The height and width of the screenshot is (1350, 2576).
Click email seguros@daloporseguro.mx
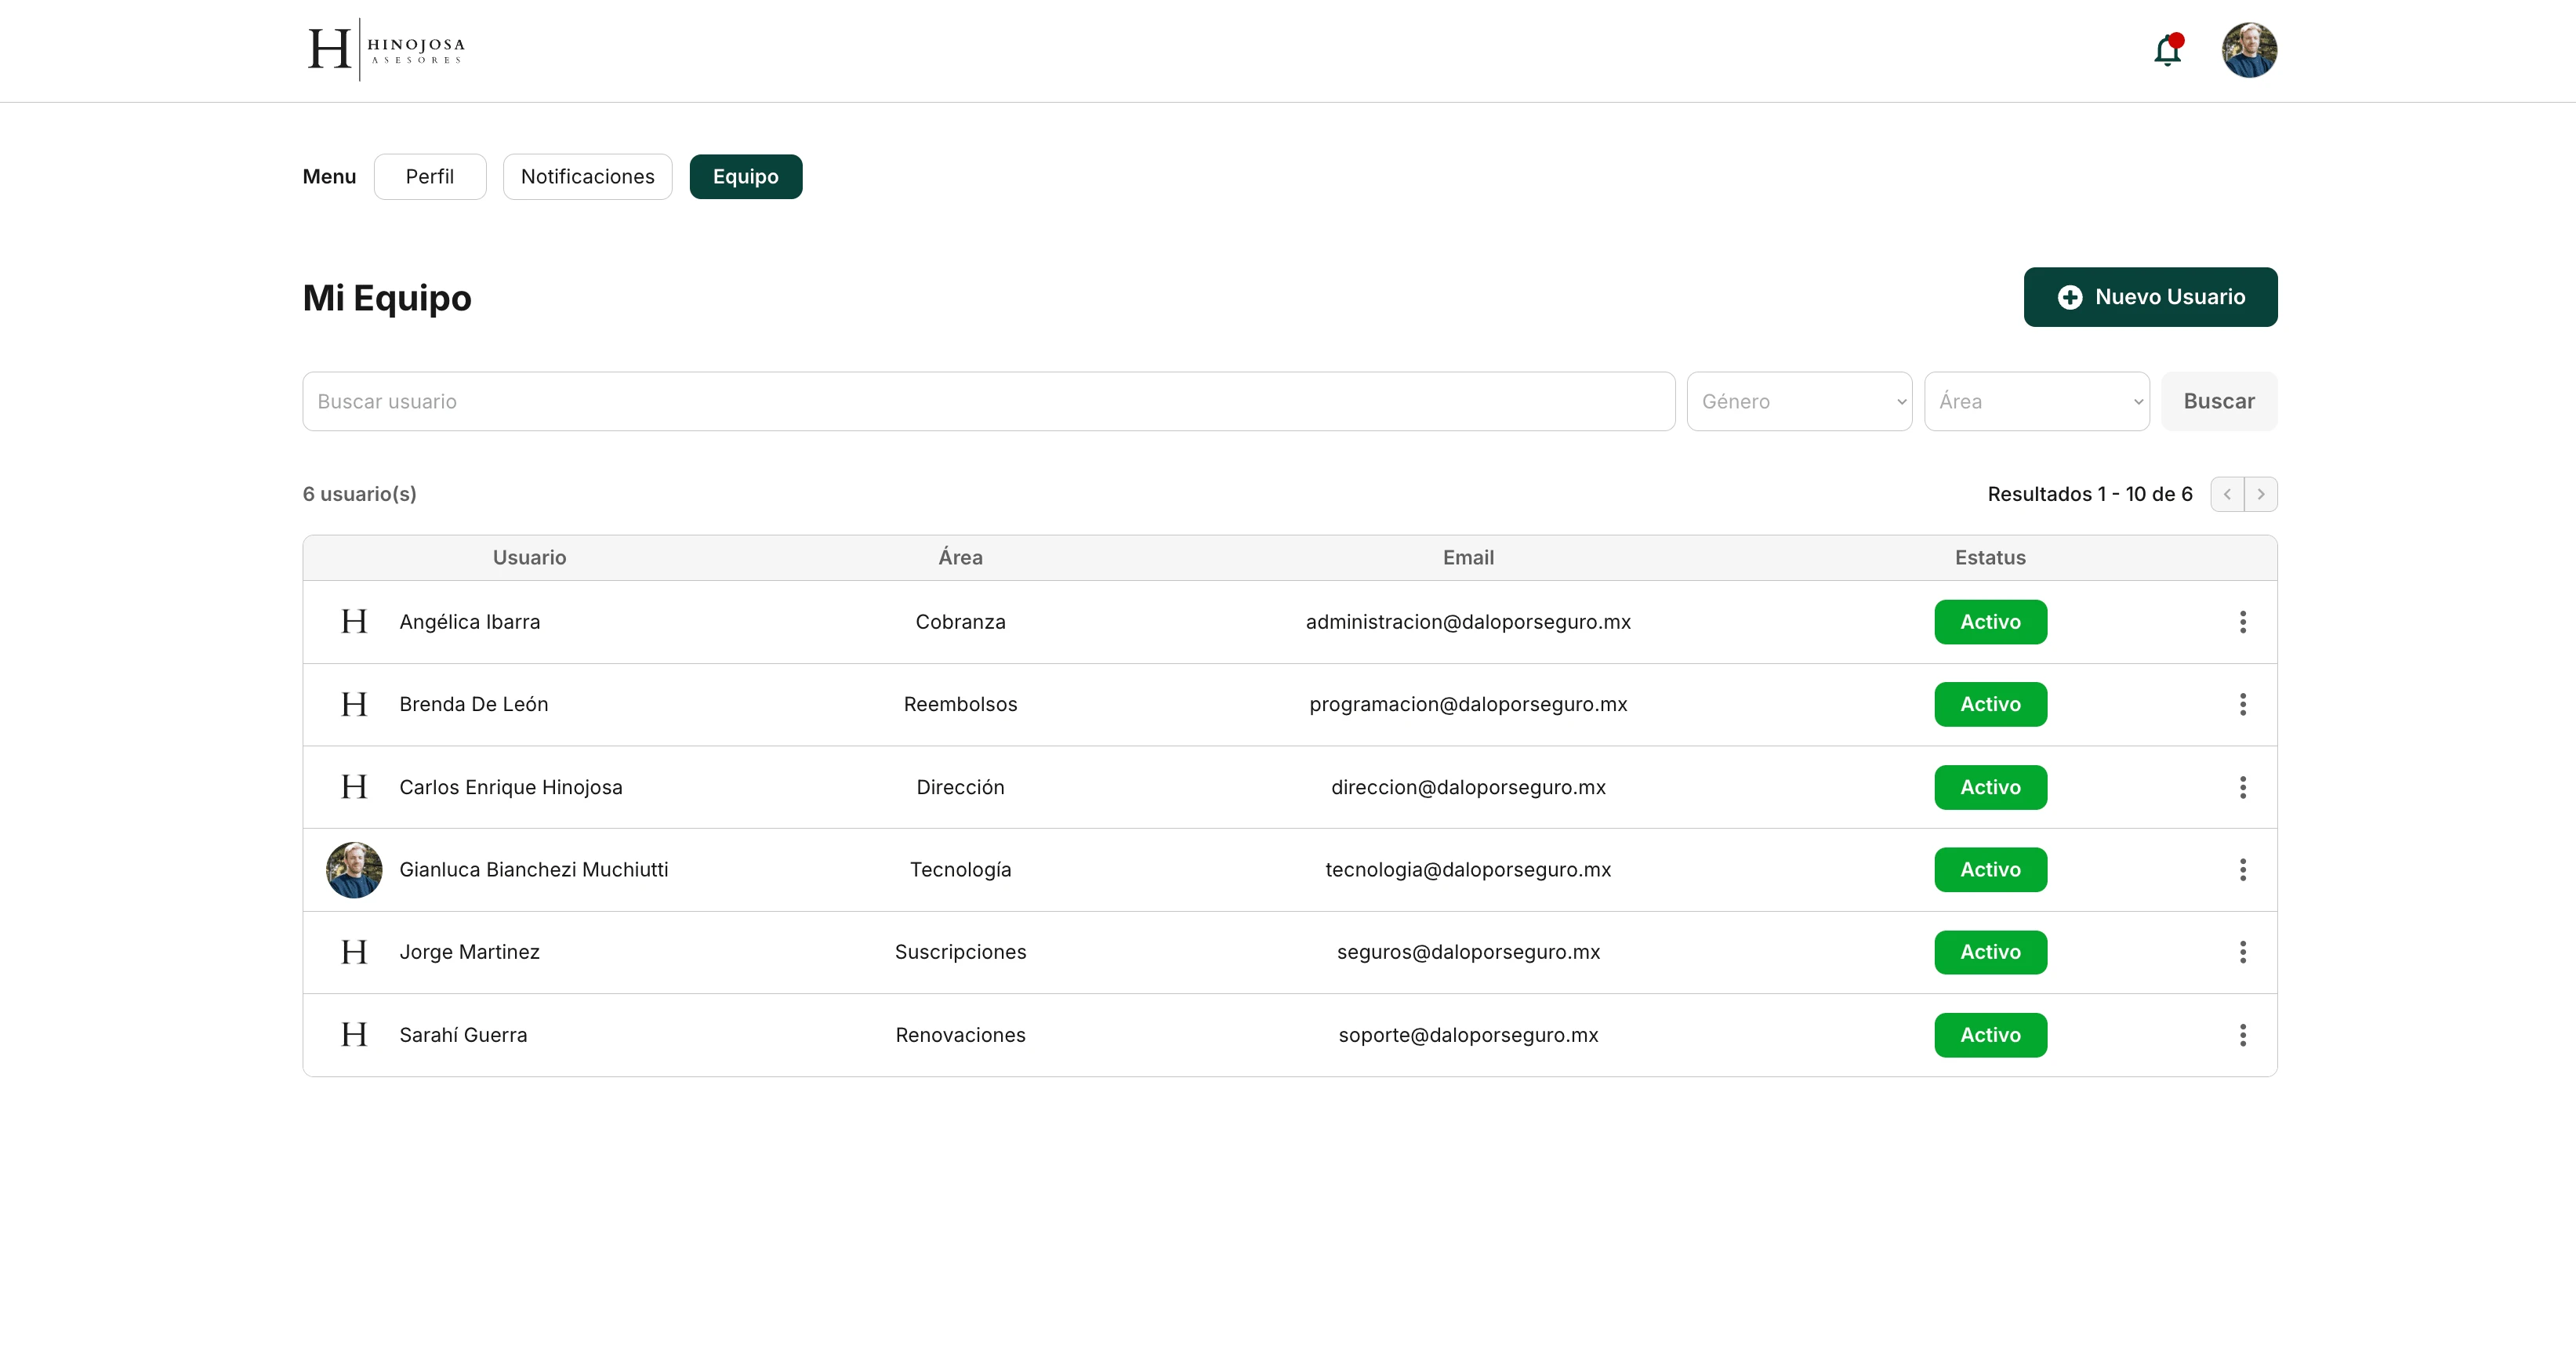coord(1468,952)
